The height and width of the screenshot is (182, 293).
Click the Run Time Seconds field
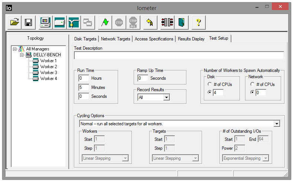pyautogui.click(x=84, y=96)
